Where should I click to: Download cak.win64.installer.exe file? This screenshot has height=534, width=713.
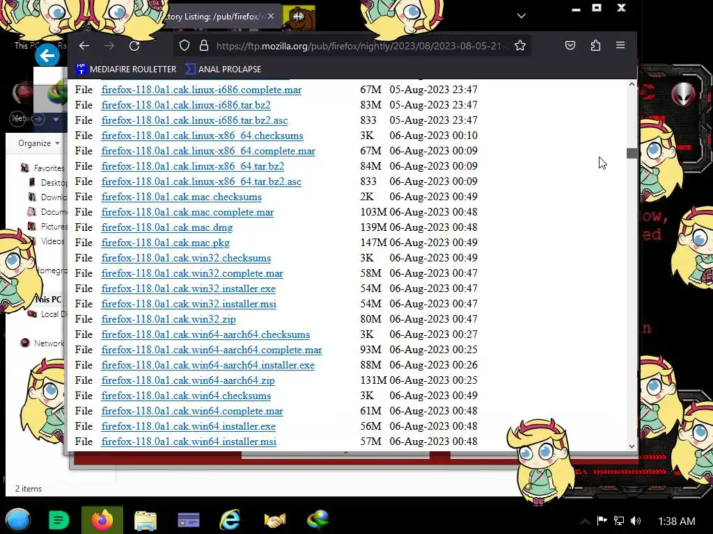coord(189,426)
